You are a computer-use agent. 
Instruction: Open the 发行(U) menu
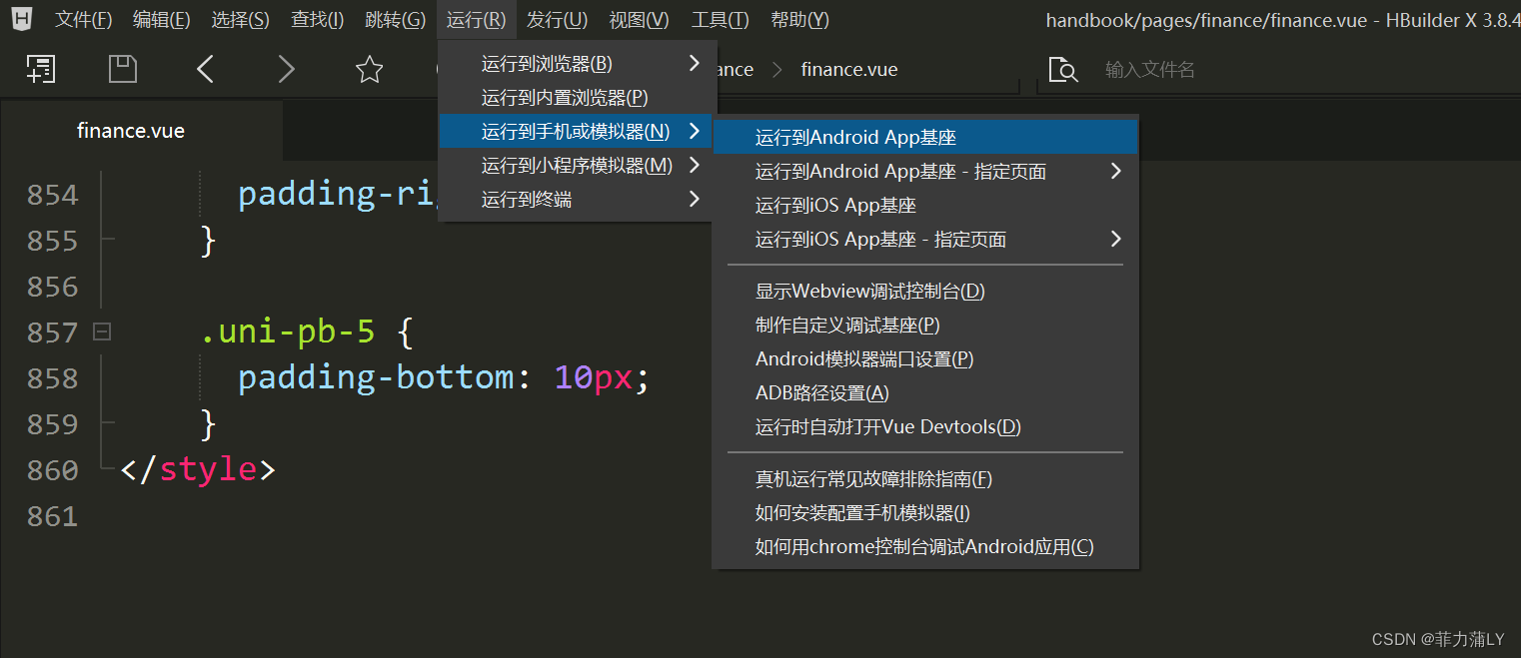pos(557,19)
